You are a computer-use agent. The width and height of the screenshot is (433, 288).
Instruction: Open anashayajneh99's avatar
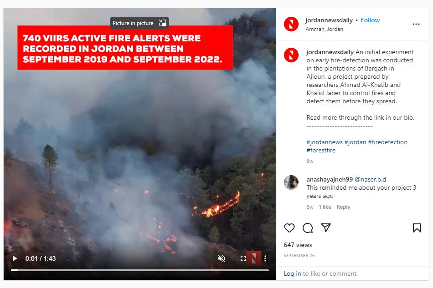(291, 182)
